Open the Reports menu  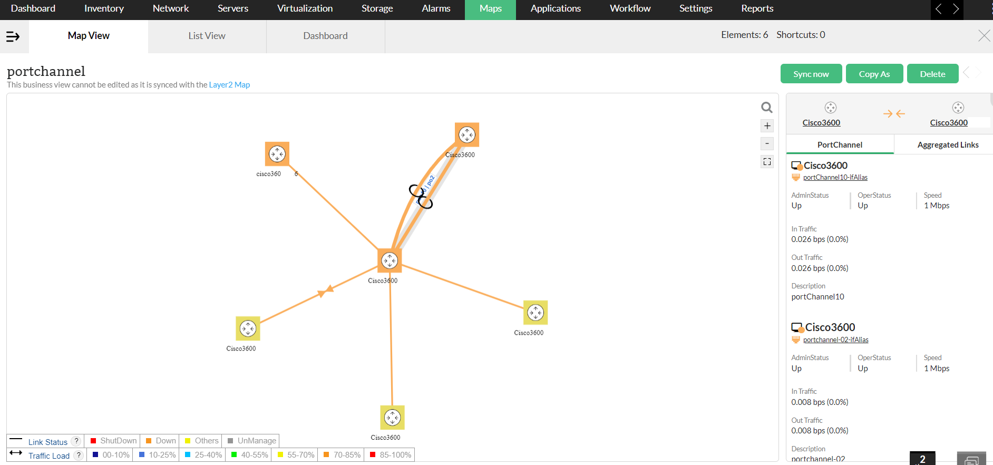pos(757,8)
